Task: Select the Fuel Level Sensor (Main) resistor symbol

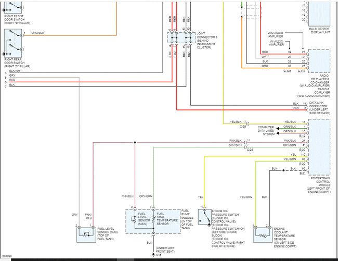Action: 134,219
